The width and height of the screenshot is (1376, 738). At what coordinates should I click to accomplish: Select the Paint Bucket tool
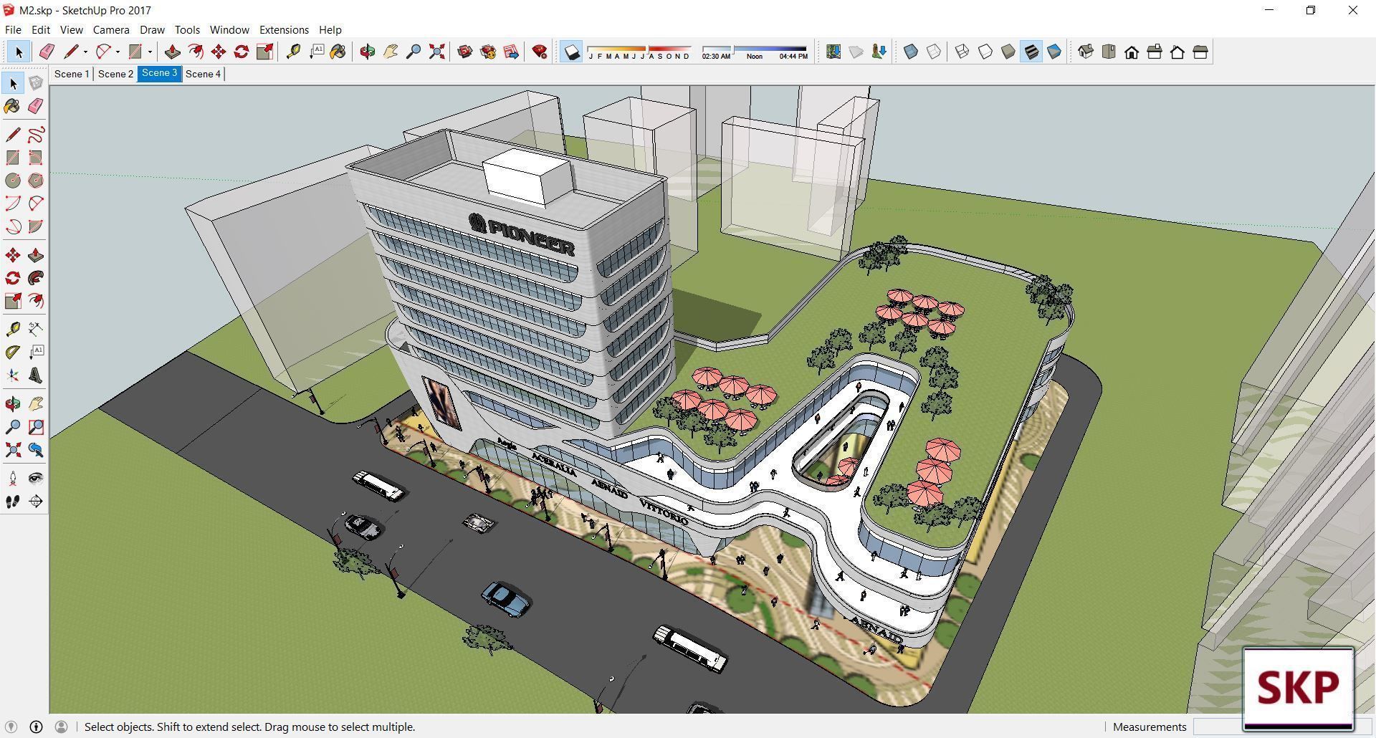tap(11, 107)
